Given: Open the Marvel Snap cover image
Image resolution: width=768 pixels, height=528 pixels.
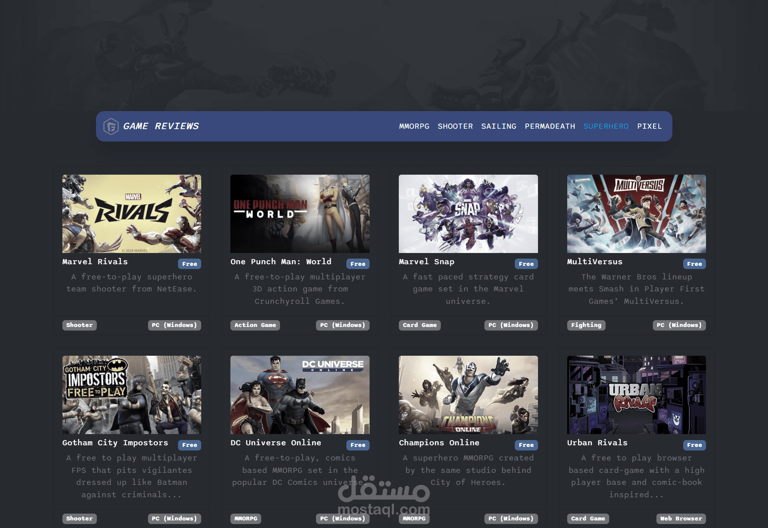Looking at the screenshot, I should tap(468, 214).
